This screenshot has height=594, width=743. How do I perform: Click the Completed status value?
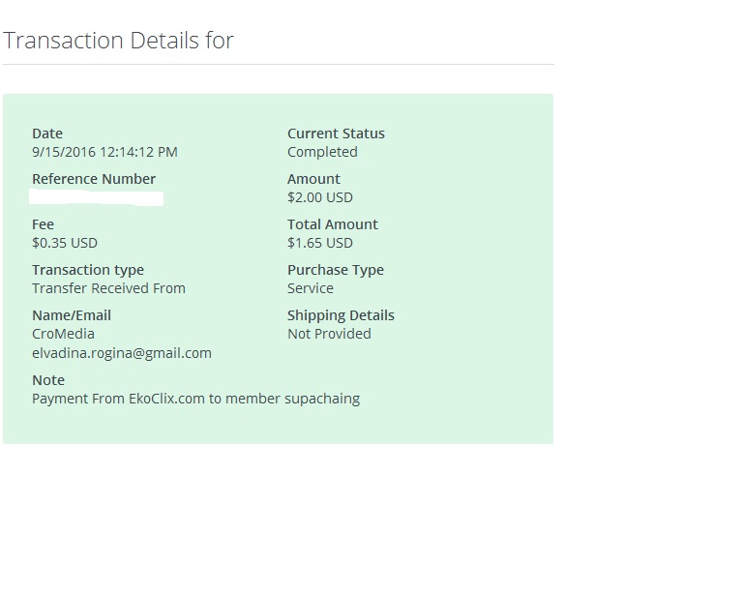pyautogui.click(x=322, y=152)
